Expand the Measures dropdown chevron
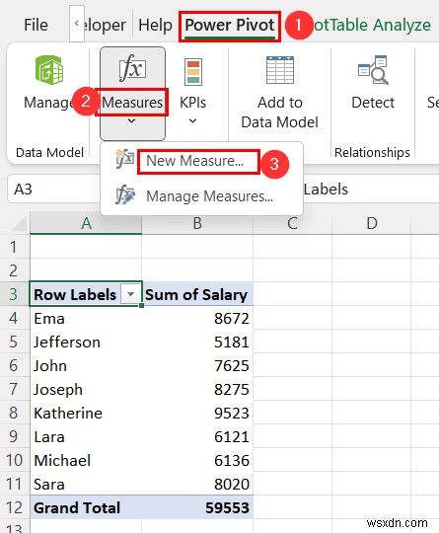Screen dimensions: 439x533 pyautogui.click(x=132, y=120)
